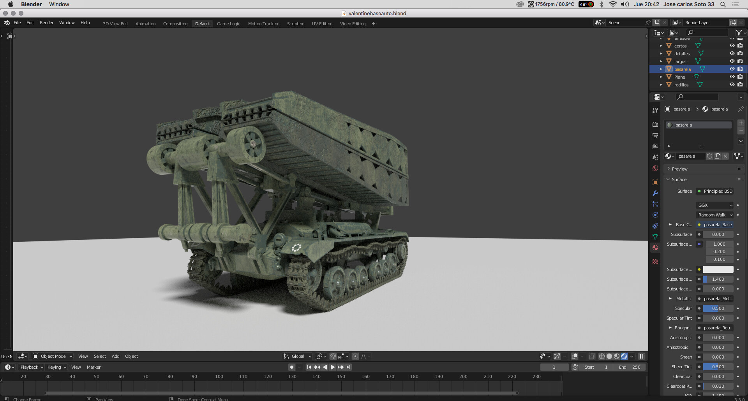Open the Output properties tab
748x401 pixels.
[655, 135]
